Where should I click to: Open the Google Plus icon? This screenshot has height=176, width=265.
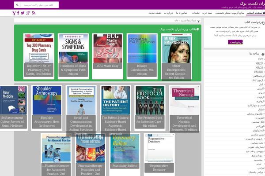point(28,13)
